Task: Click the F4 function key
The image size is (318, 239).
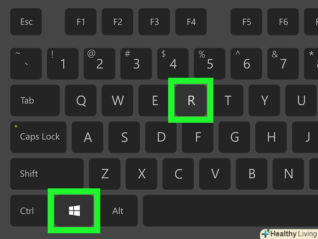Action: [191, 22]
